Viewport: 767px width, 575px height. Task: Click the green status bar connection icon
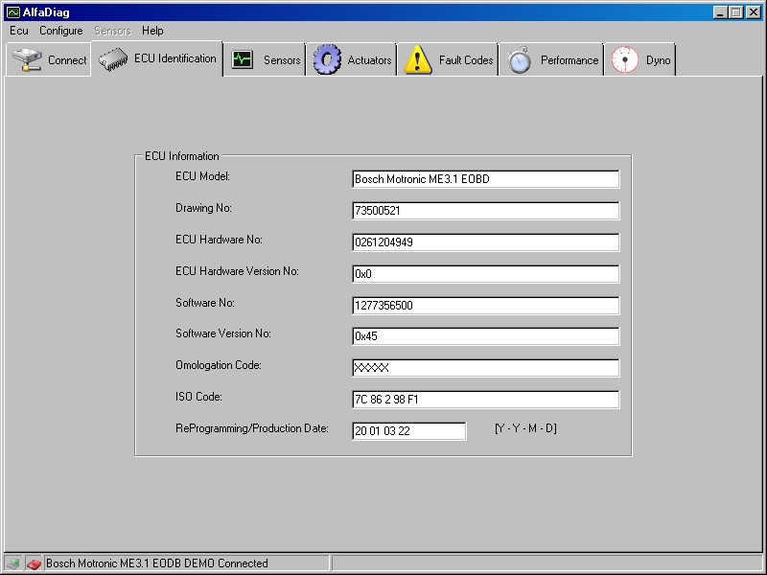tap(13, 563)
